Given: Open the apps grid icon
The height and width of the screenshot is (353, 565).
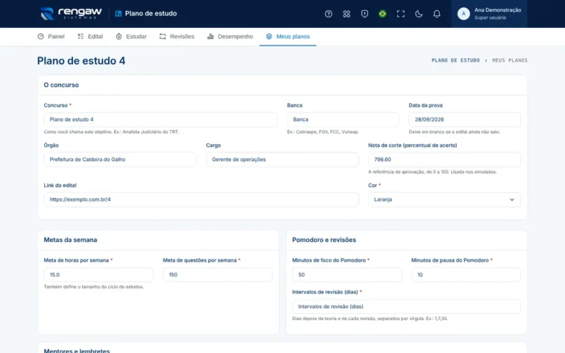Looking at the screenshot, I should 347,14.
